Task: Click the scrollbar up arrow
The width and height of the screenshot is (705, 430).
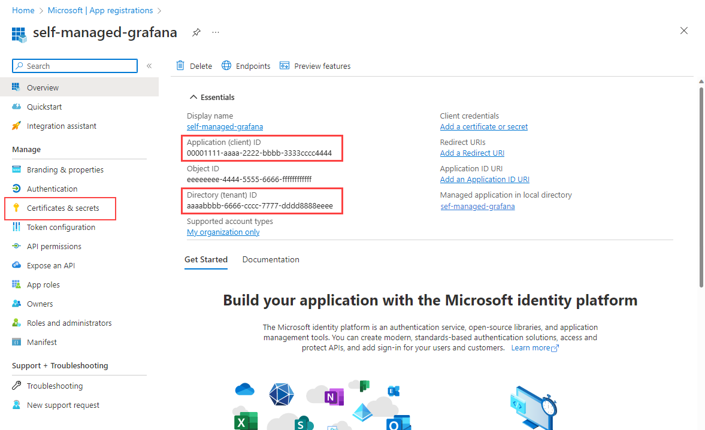Action: (x=701, y=81)
